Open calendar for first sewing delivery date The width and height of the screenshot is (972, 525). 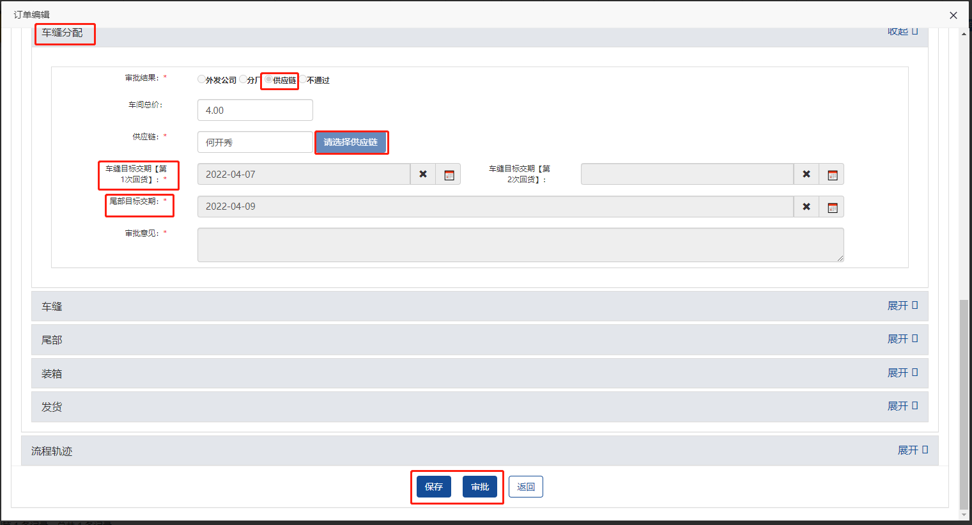[449, 175]
